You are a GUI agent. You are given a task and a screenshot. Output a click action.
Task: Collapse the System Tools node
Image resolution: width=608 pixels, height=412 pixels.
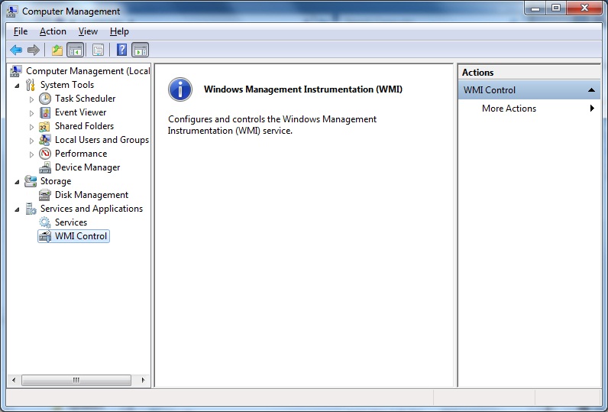[17, 86]
